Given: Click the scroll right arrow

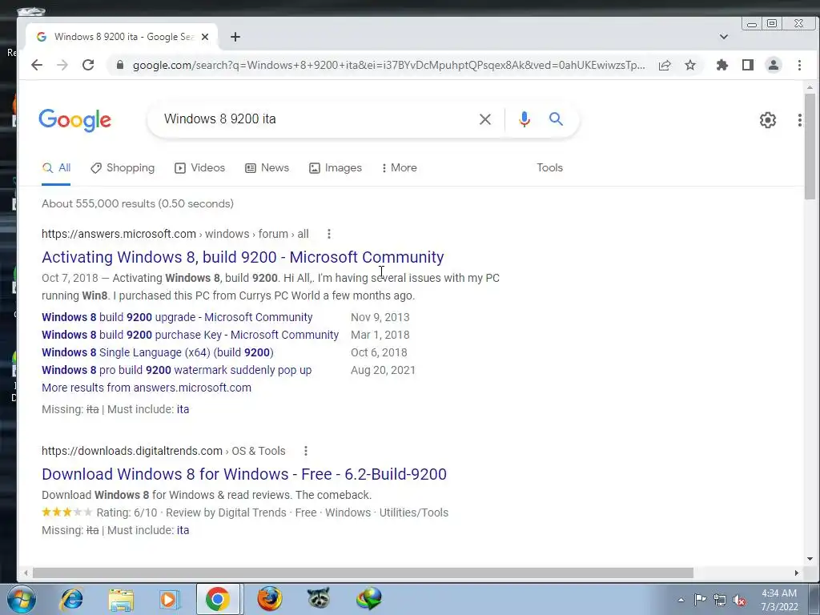Looking at the screenshot, I should click(797, 573).
